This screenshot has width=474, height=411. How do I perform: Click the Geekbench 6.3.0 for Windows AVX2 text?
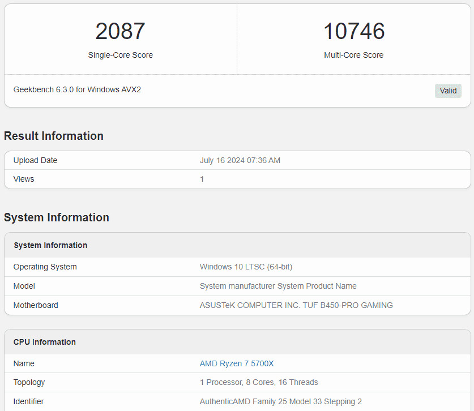[77, 89]
